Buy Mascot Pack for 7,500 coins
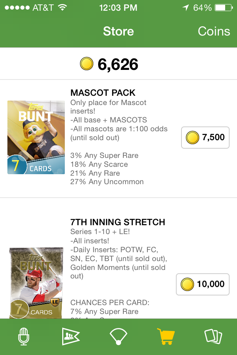Image resolution: width=237 pixels, height=355 pixels. (x=205, y=138)
